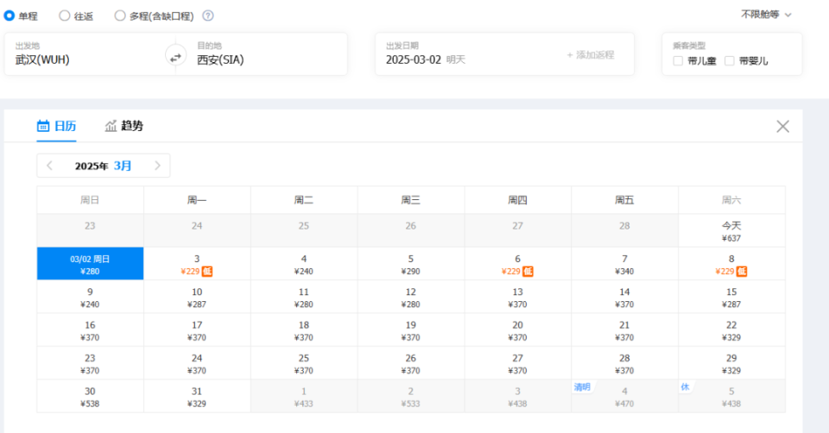This screenshot has width=829, height=433.
Task: Swap departure and destination cities icon
Action: coord(175,55)
